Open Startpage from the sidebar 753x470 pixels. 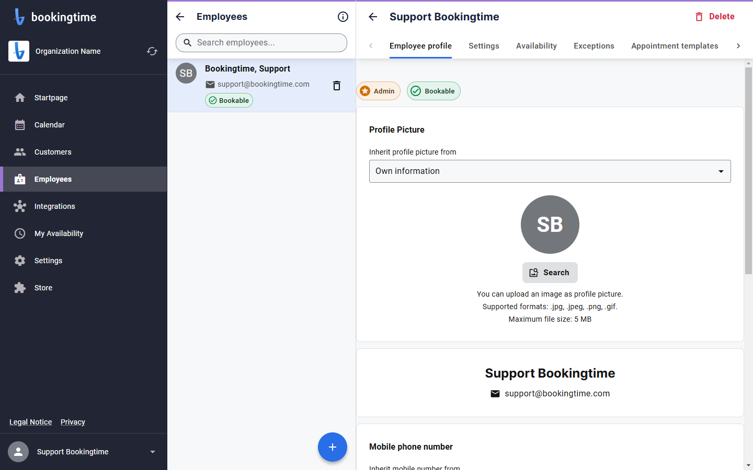pos(84,98)
